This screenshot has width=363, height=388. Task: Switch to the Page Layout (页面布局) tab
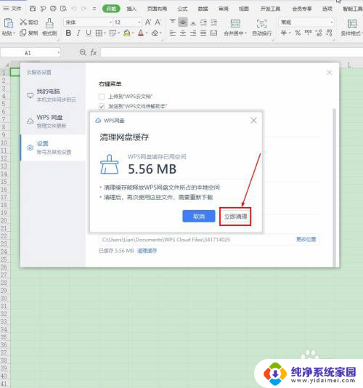tap(157, 9)
